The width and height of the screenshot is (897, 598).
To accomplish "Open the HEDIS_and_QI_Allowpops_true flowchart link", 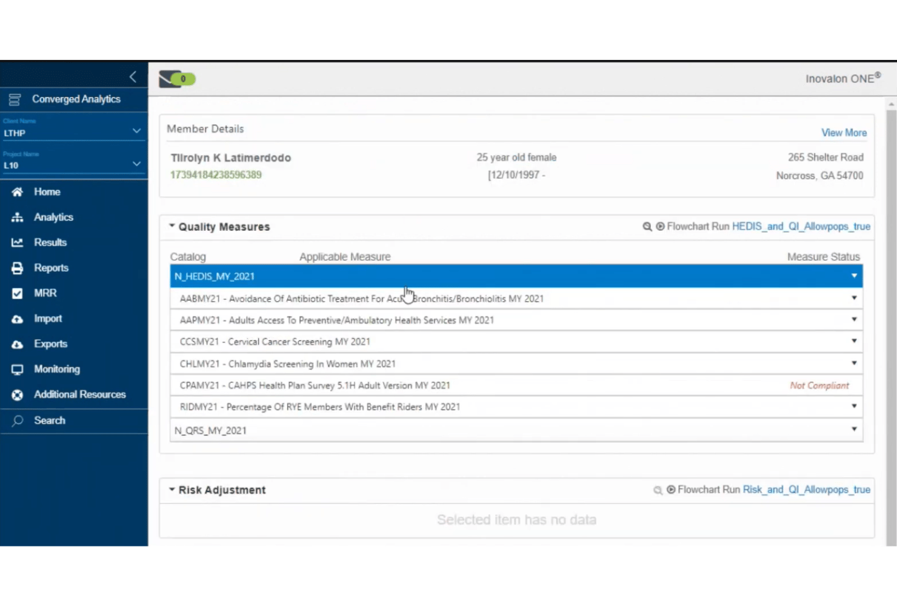I will pyautogui.click(x=801, y=227).
